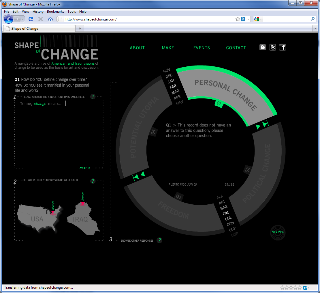The height and width of the screenshot is (293, 320).
Task: Switch to the Shape of Change tab
Action: (x=39, y=28)
